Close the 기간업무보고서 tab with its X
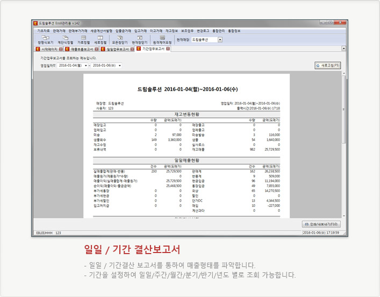Viewport: 380px width, 297px height. click(x=168, y=49)
